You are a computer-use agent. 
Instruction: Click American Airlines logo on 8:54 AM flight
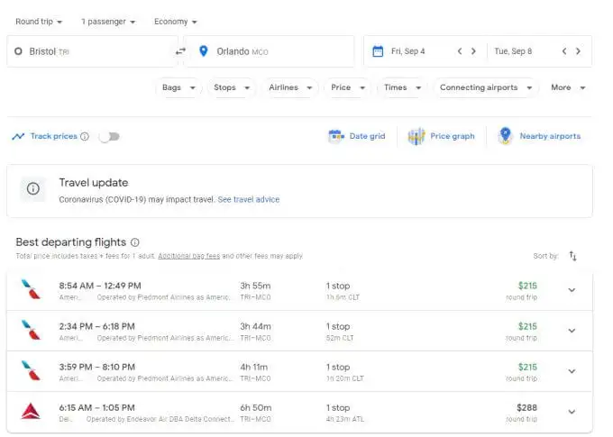coord(31,289)
